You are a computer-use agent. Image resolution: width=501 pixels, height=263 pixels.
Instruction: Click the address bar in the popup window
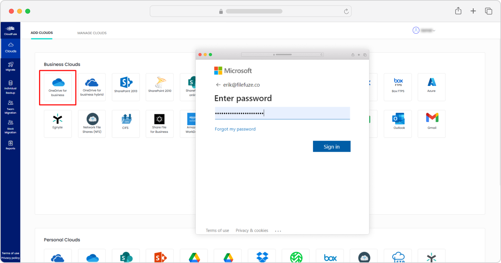click(x=282, y=54)
